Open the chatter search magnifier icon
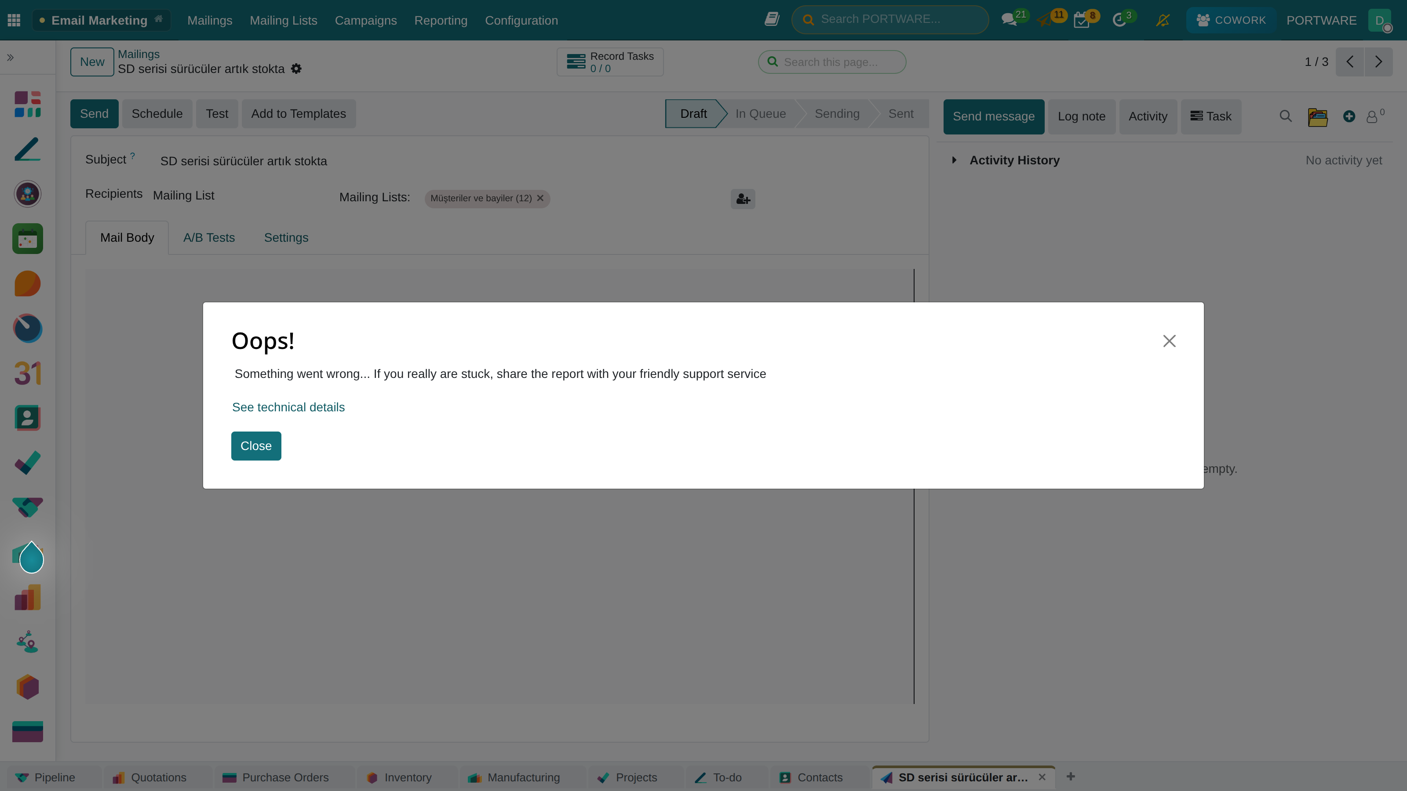 (1285, 116)
